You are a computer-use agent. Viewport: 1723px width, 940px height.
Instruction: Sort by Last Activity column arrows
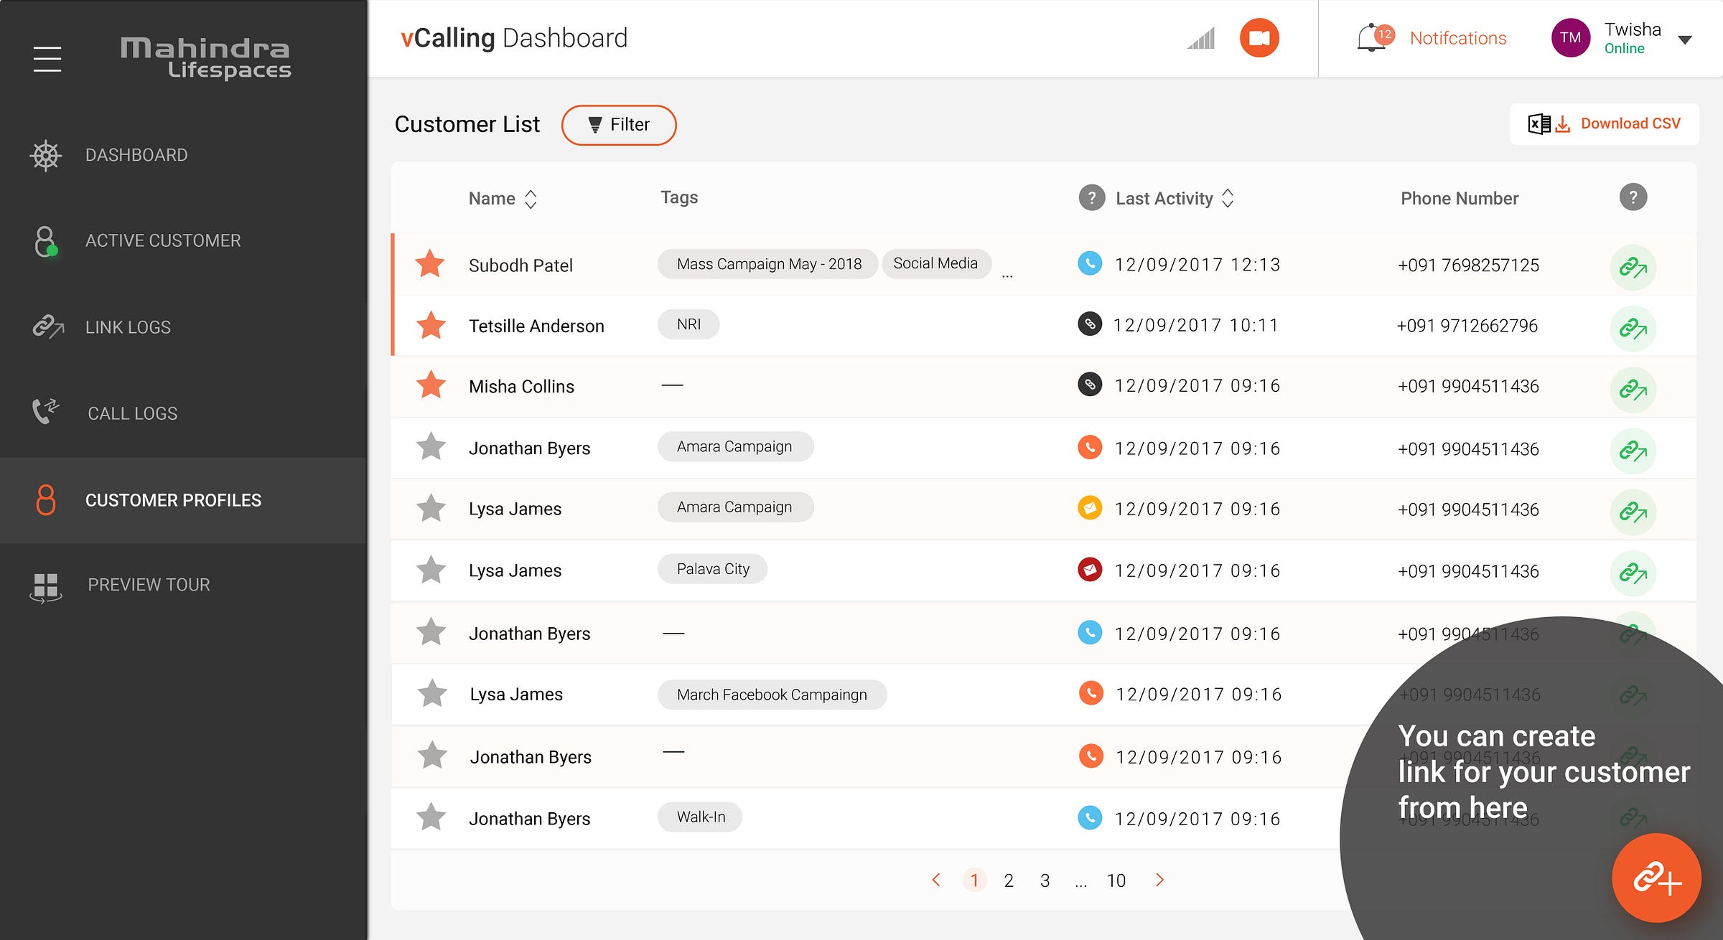point(1228,199)
